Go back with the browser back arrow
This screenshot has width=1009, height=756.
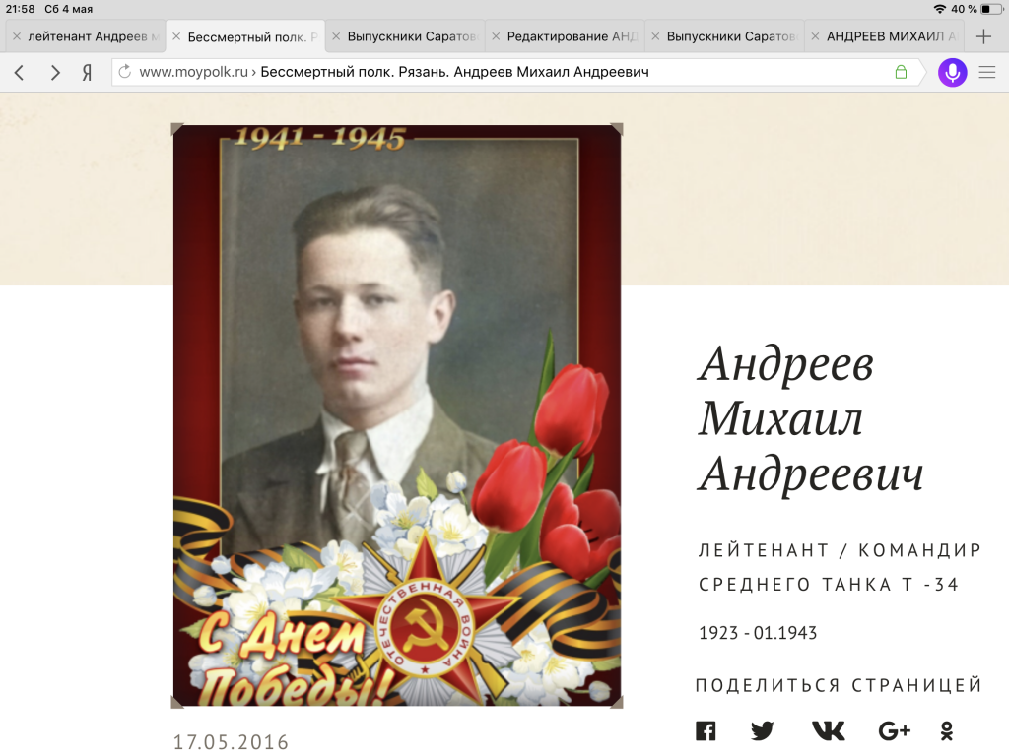20,73
